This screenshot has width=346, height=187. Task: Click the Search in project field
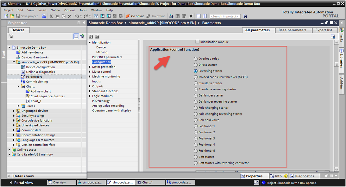(x=225, y=16)
